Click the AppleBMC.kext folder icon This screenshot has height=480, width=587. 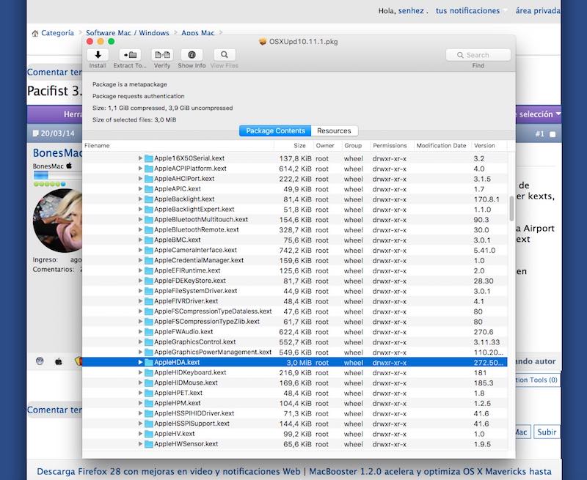[x=149, y=240]
